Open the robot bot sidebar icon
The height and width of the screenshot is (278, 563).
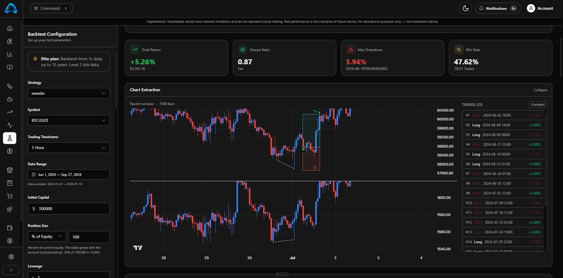tap(10, 99)
